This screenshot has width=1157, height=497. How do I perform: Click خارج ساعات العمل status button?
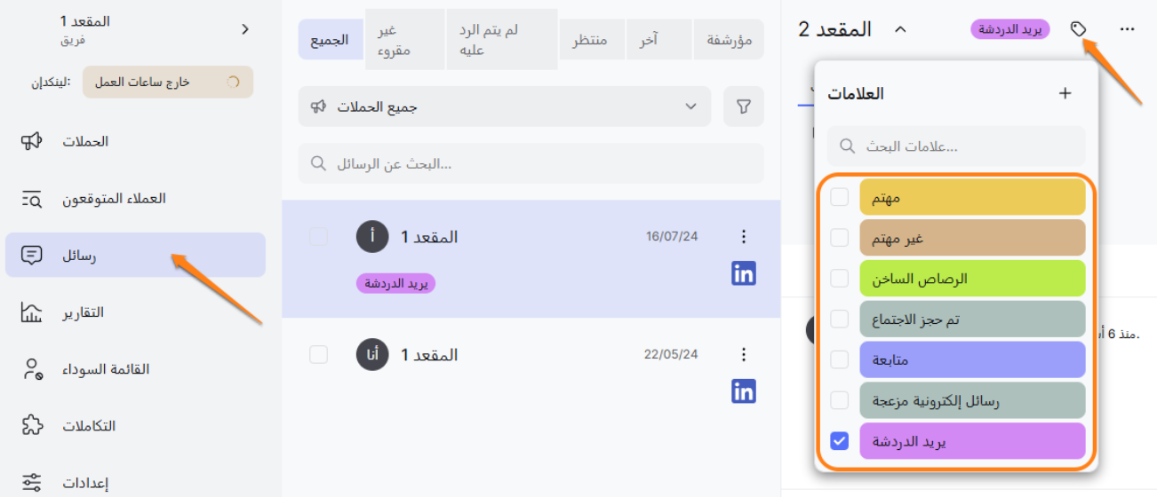168,83
